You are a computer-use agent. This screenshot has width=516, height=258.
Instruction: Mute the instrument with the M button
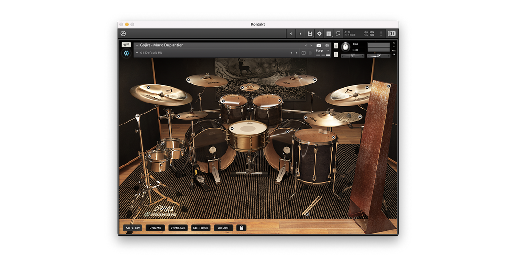coord(336,54)
